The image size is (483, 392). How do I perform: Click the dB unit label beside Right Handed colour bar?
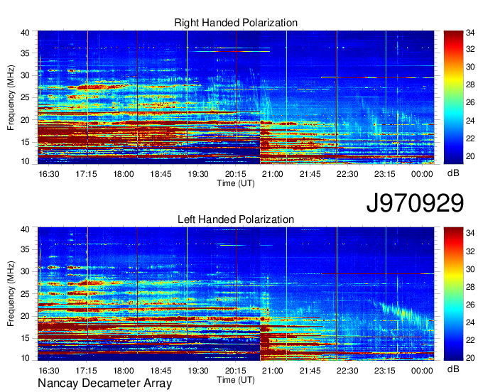[453, 173]
